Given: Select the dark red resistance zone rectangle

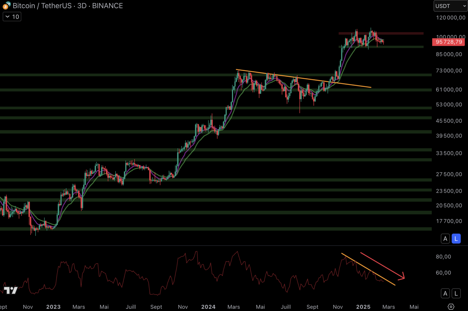Looking at the screenshot, I should point(381,33).
